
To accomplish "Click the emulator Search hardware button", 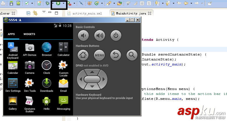I will 132,55.
